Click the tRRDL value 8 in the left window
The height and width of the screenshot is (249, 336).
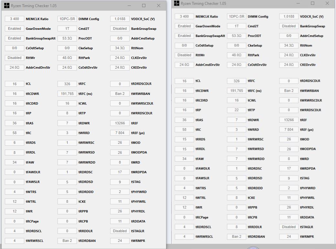[15, 152]
